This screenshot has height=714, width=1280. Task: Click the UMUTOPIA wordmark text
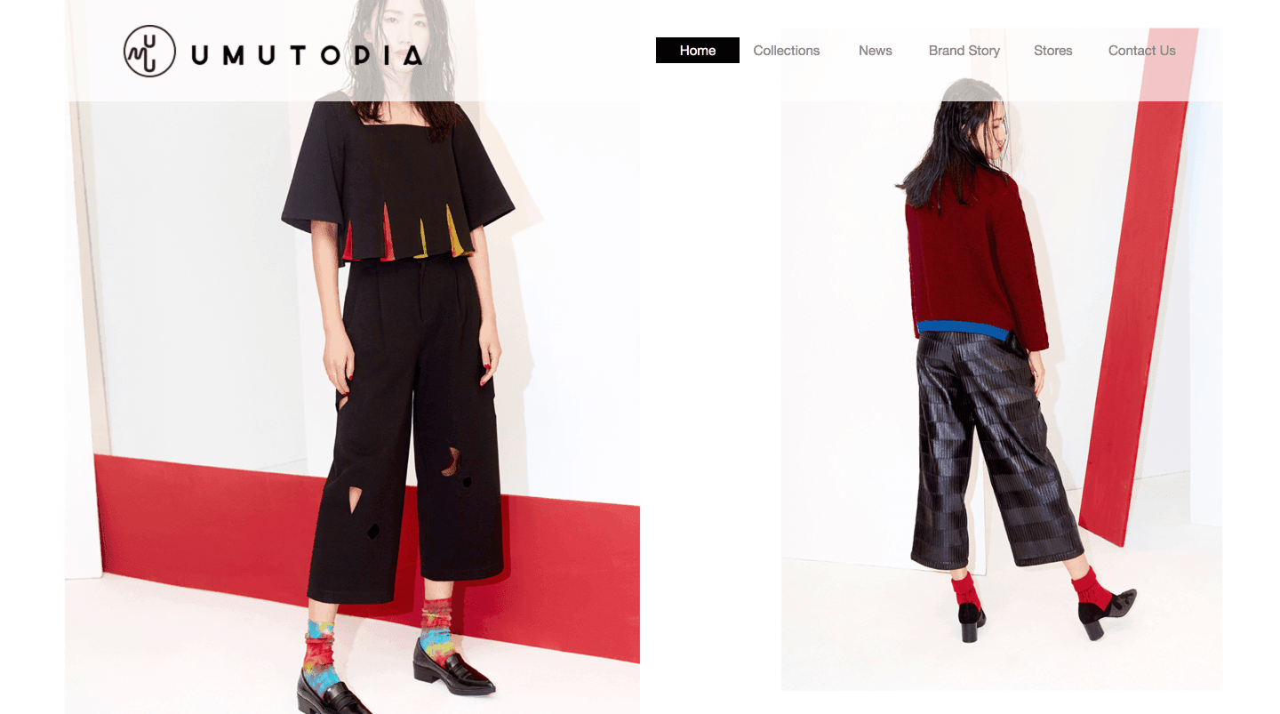[307, 56]
